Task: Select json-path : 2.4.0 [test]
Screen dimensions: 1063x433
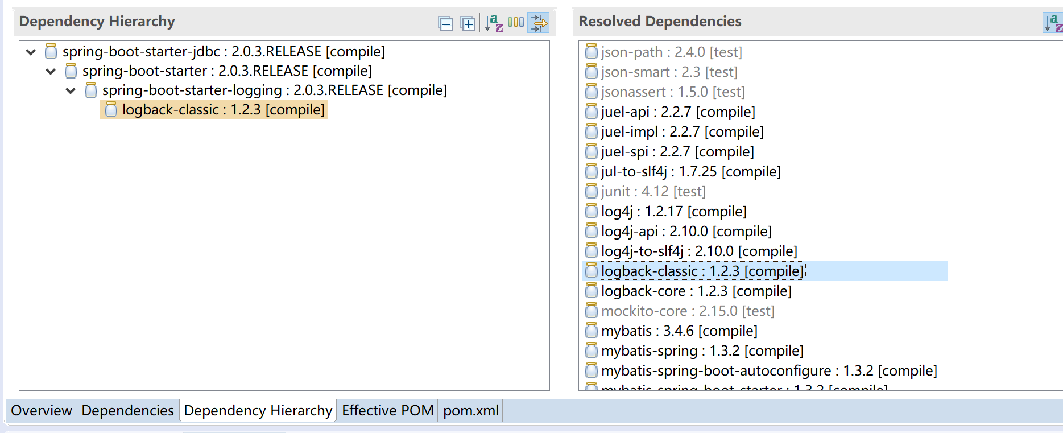Action: point(672,52)
